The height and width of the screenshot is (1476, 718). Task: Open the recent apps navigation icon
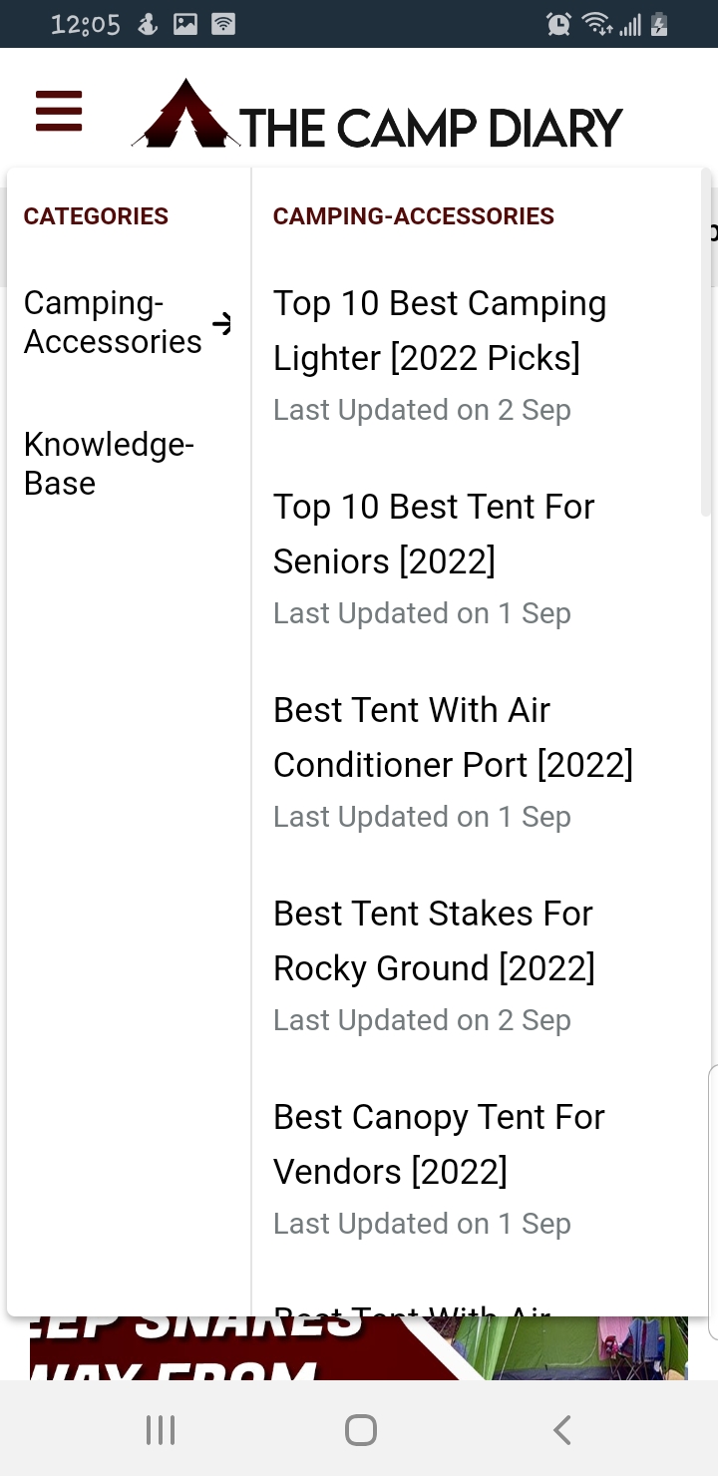161,1430
